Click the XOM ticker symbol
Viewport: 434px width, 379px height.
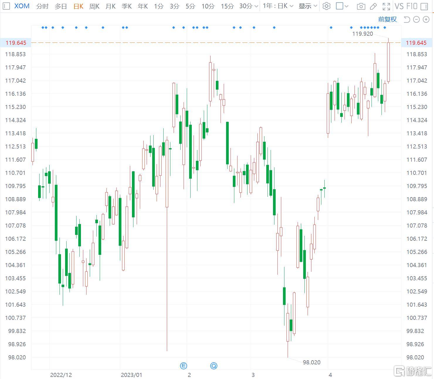click(22, 6)
